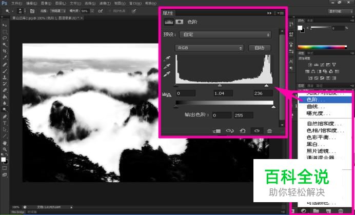Image resolution: width=355 pixels, height=215 pixels.
Task: Select the History Brush tool
Action: pyautogui.click(x=5, y=84)
